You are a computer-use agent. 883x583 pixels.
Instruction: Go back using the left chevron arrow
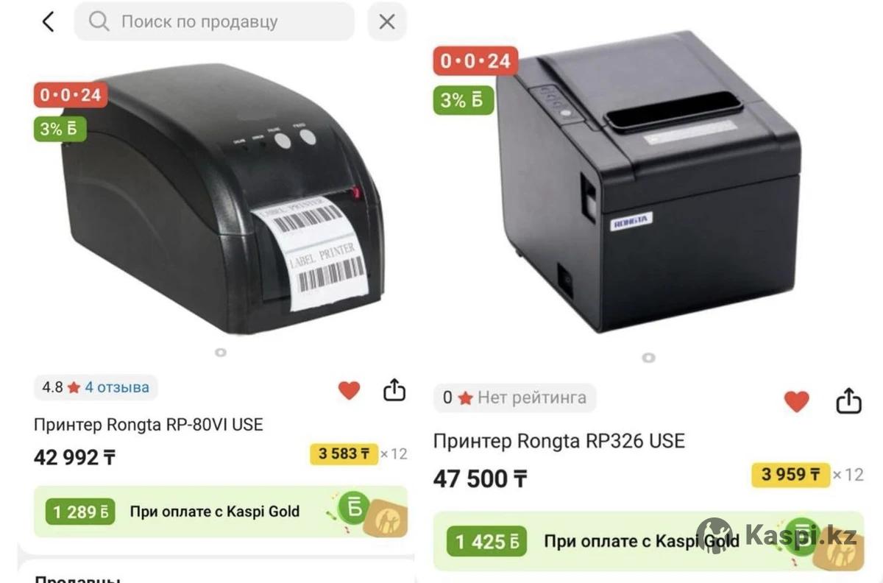(49, 21)
